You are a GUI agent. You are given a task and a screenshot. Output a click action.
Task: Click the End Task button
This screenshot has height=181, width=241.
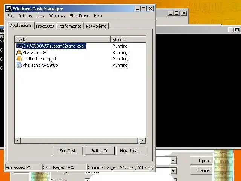(x=68, y=151)
